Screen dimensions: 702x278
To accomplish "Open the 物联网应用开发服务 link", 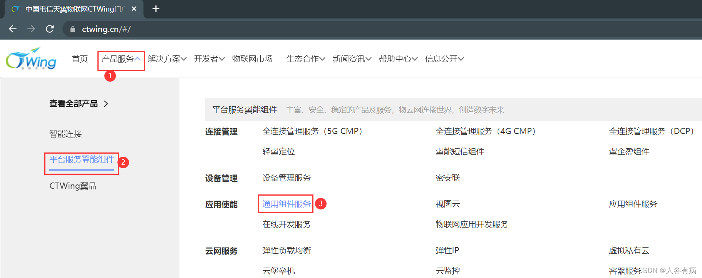I will tap(472, 224).
